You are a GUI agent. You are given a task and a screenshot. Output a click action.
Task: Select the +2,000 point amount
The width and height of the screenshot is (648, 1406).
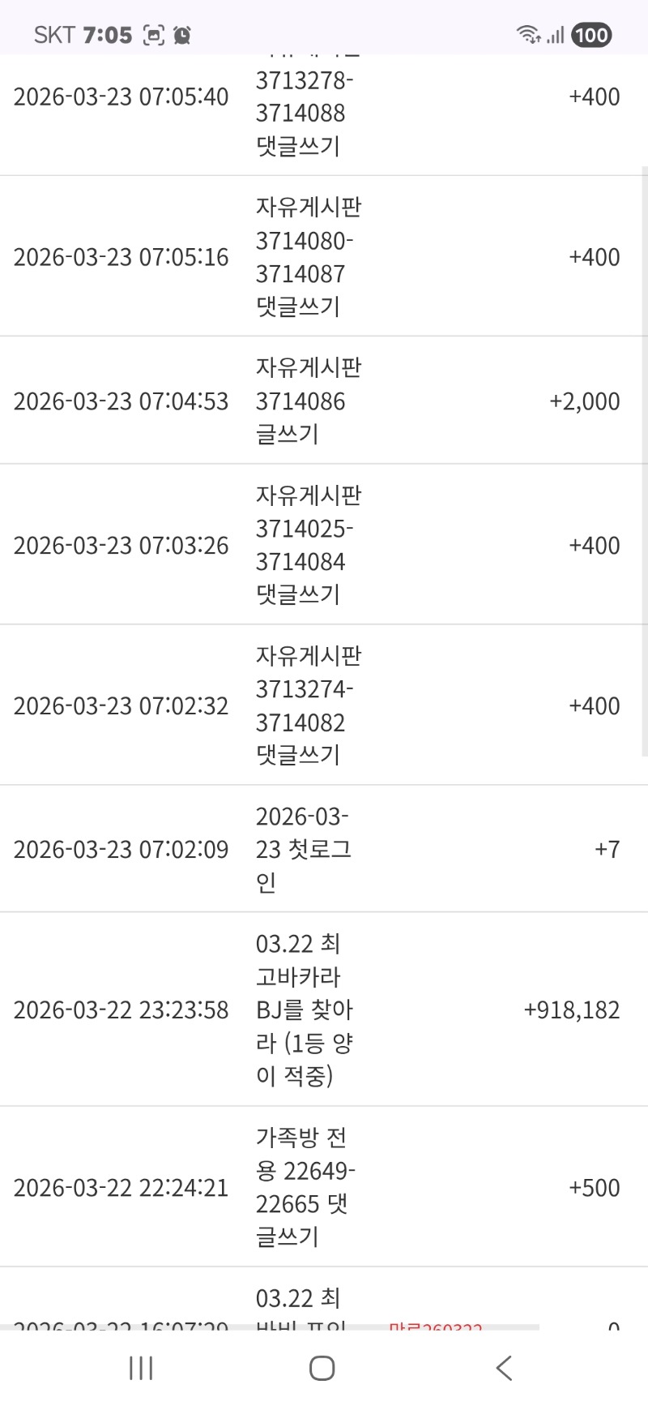coord(584,401)
